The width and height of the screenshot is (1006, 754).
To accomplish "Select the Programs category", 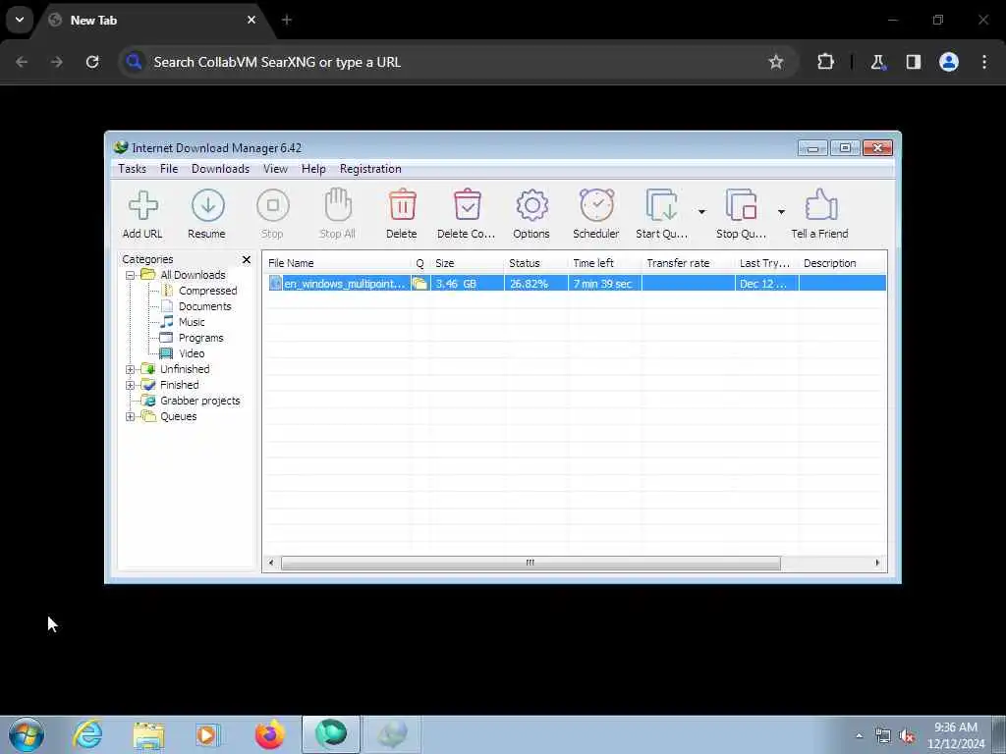I will 200,338.
